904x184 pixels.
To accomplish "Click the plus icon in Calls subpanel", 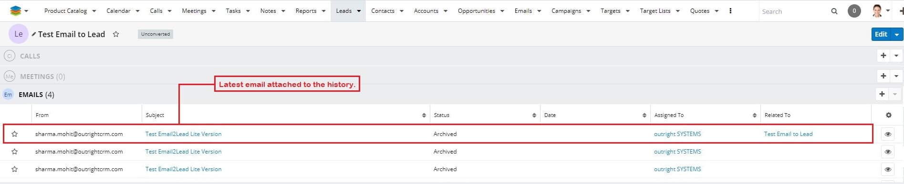I will pos(883,56).
